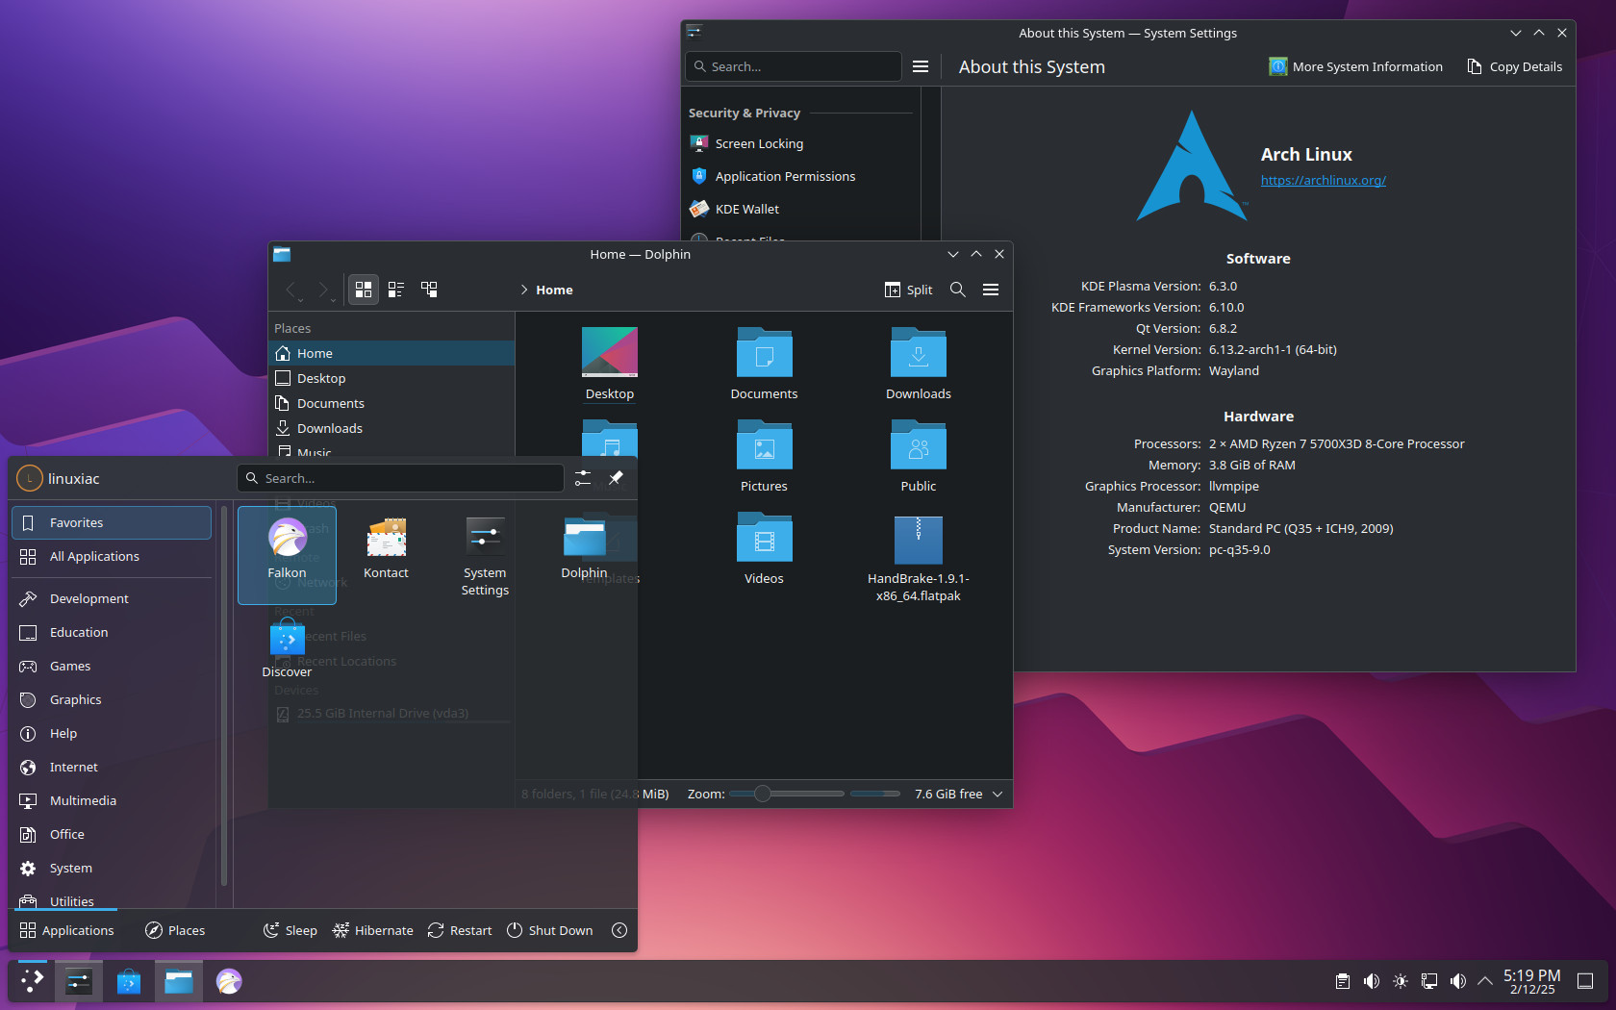Screen dimensions: 1616x1010
Task: Click Copy Details button
Action: pyautogui.click(x=1514, y=66)
